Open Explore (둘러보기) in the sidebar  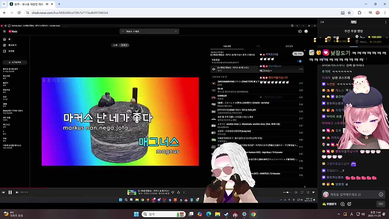(10, 45)
